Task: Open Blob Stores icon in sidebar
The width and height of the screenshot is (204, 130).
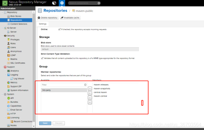Action: pos(9,16)
